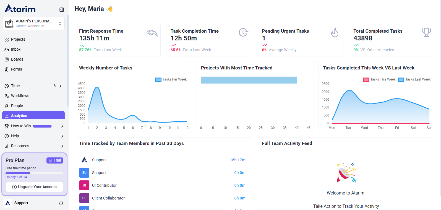This screenshot has width=441, height=210.
Task: Toggle the Tasks Per Week legend
Action: (171, 79)
